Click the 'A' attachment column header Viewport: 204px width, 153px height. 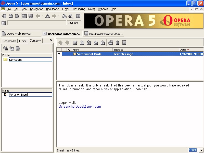point(69,50)
